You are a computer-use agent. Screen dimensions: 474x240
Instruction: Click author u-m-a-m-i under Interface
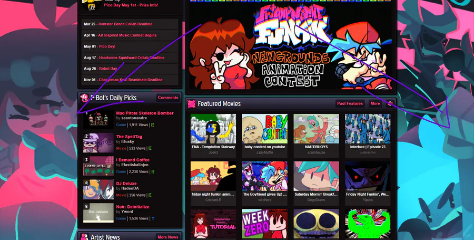point(368,152)
